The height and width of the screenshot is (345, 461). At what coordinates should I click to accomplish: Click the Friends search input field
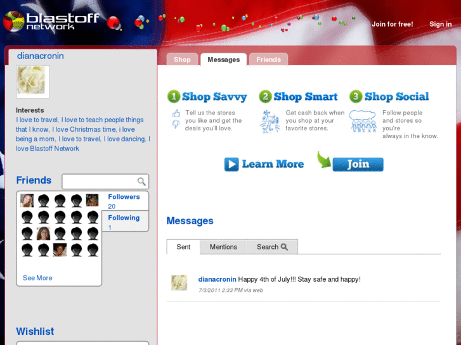(x=105, y=182)
